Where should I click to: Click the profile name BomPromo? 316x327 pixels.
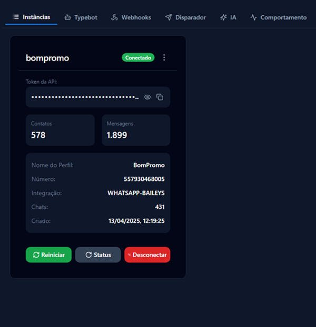tap(149, 165)
